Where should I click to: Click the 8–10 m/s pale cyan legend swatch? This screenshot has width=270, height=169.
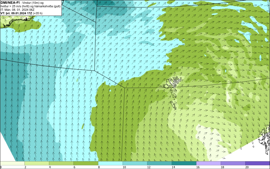click(110, 163)
